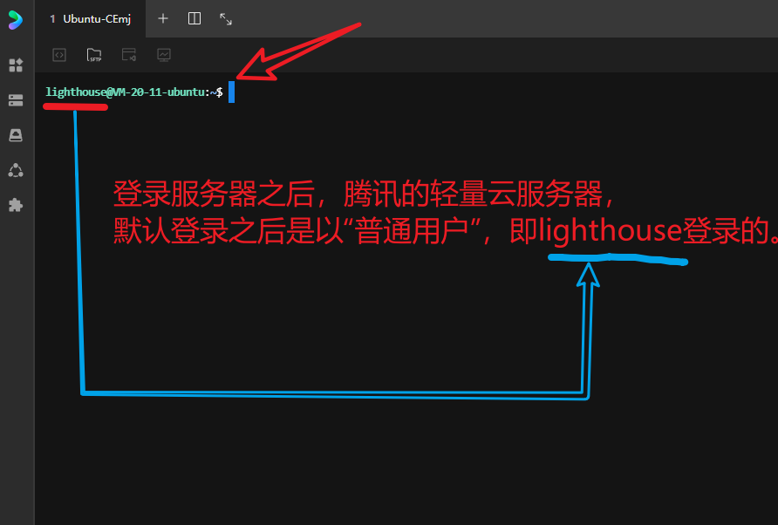Switch to the Ubuntu-CEmj terminal tab
The width and height of the screenshot is (778, 525).
[x=96, y=18]
